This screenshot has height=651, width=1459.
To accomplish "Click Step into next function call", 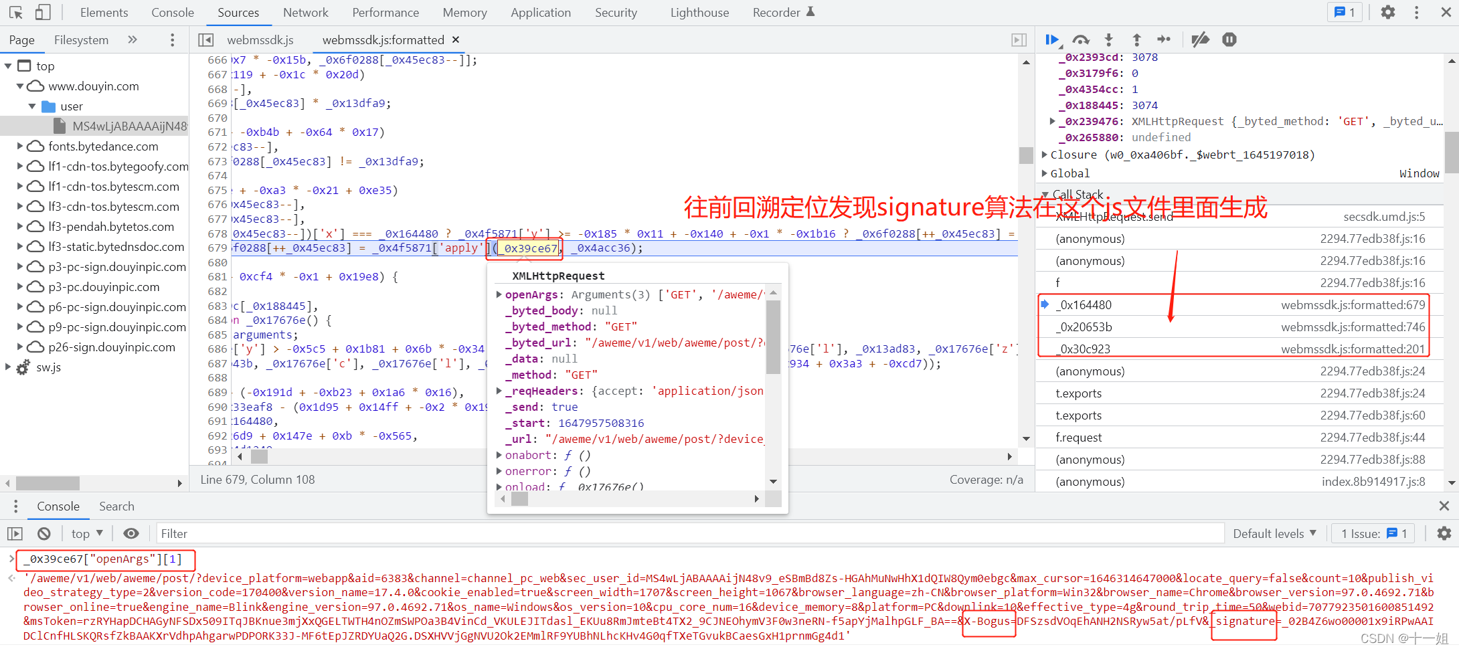I will [1108, 40].
